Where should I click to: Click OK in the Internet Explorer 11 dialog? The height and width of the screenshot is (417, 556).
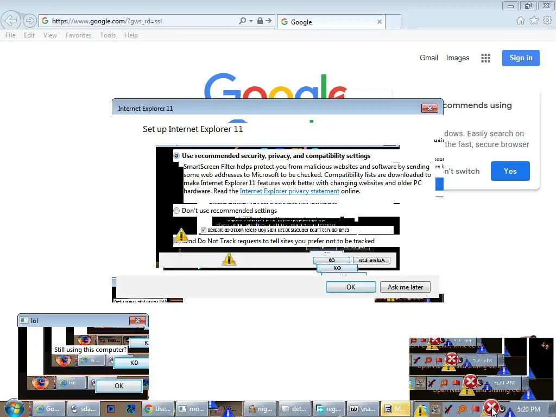351,287
